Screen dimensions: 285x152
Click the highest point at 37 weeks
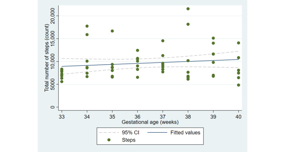[x=163, y=41]
